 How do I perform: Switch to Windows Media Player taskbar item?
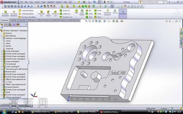coord(41,112)
